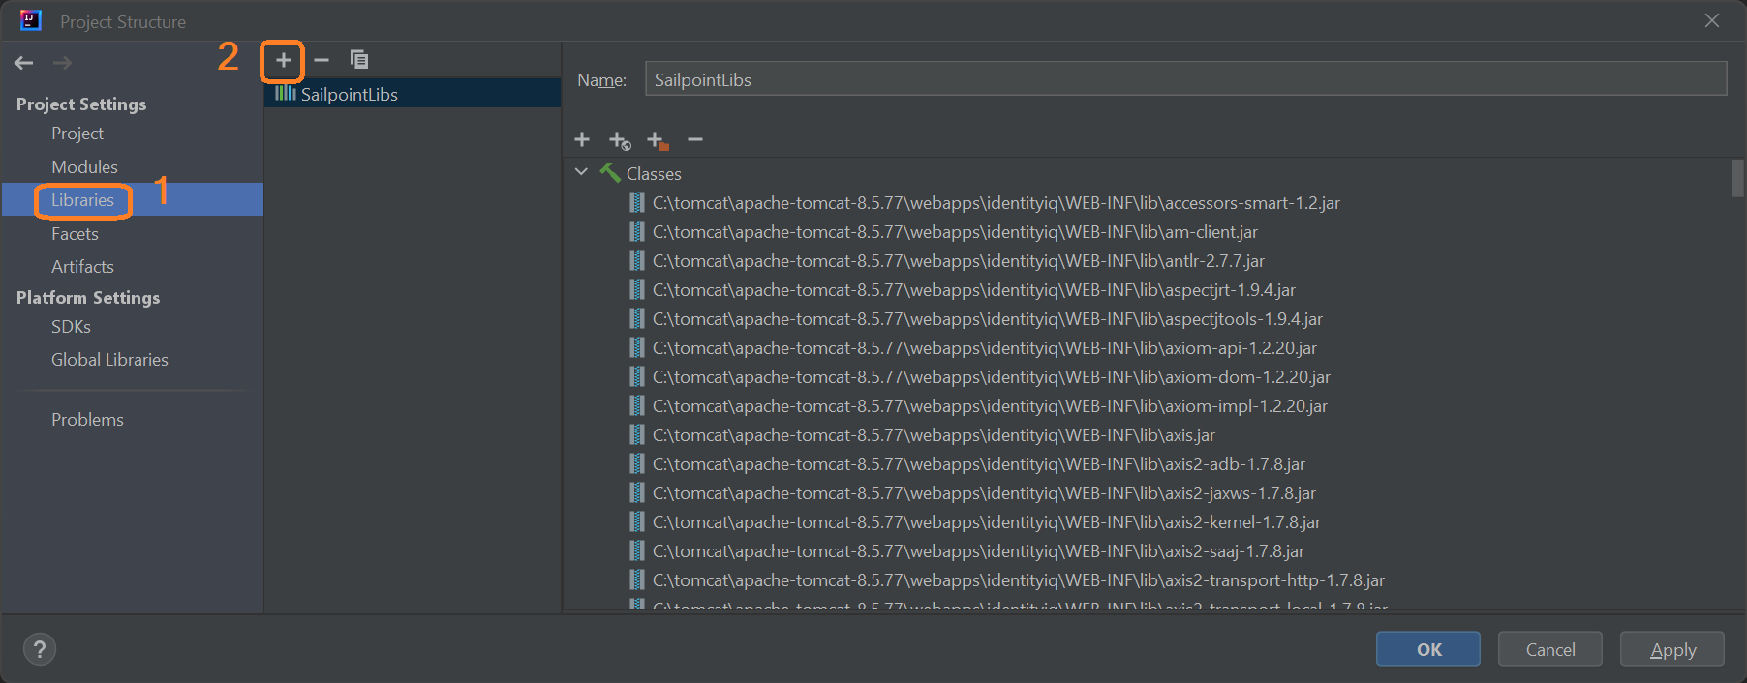The image size is (1747, 683).
Task: Select the axiom-dom-1.2.20.jar entry
Action: point(992,377)
